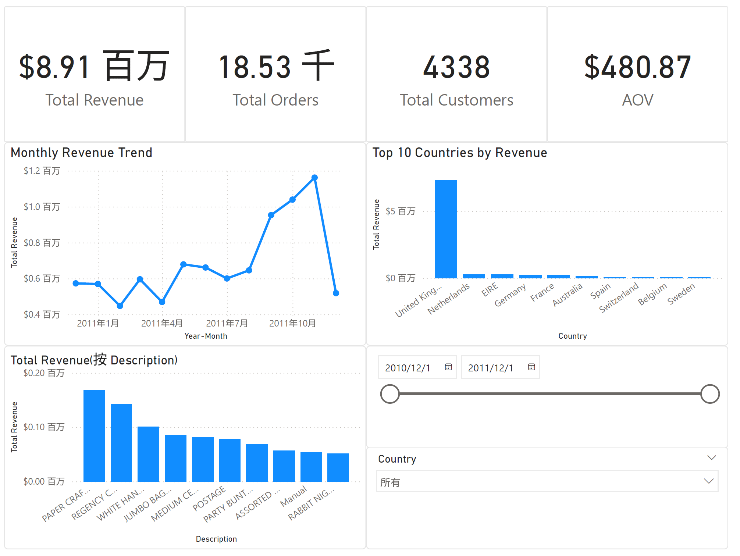740x556 pixels.
Task: Click the date range slider track
Action: [x=550, y=394]
